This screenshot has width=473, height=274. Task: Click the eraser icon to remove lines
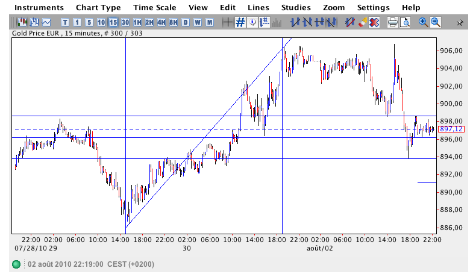click(x=362, y=22)
